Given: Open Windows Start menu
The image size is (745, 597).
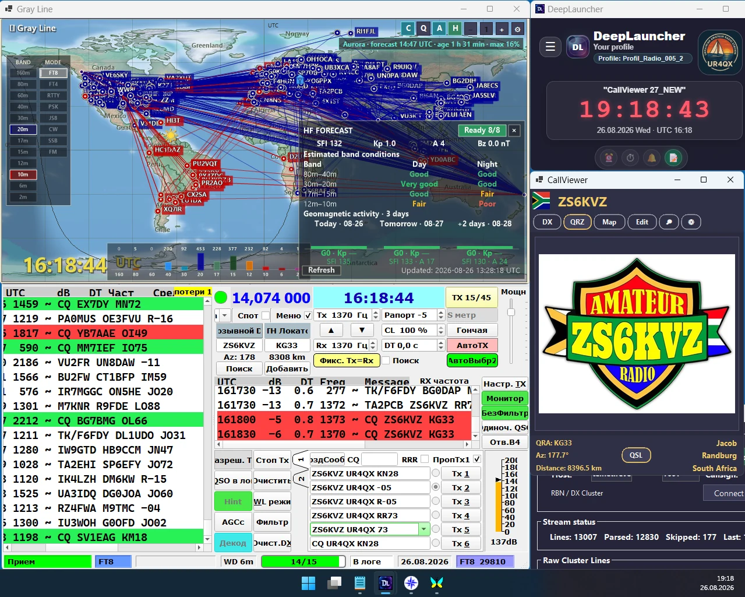Looking at the screenshot, I should point(308,583).
